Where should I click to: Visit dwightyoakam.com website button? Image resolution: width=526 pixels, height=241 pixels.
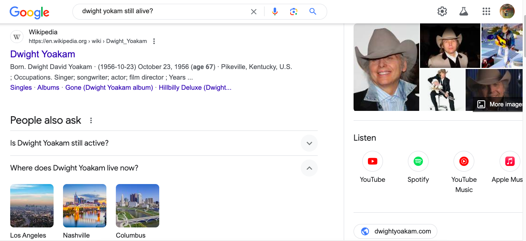pyautogui.click(x=395, y=232)
